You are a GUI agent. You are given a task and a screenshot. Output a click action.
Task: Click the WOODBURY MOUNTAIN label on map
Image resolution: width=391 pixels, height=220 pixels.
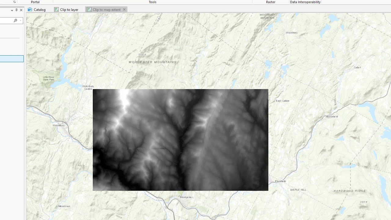(267, 16)
